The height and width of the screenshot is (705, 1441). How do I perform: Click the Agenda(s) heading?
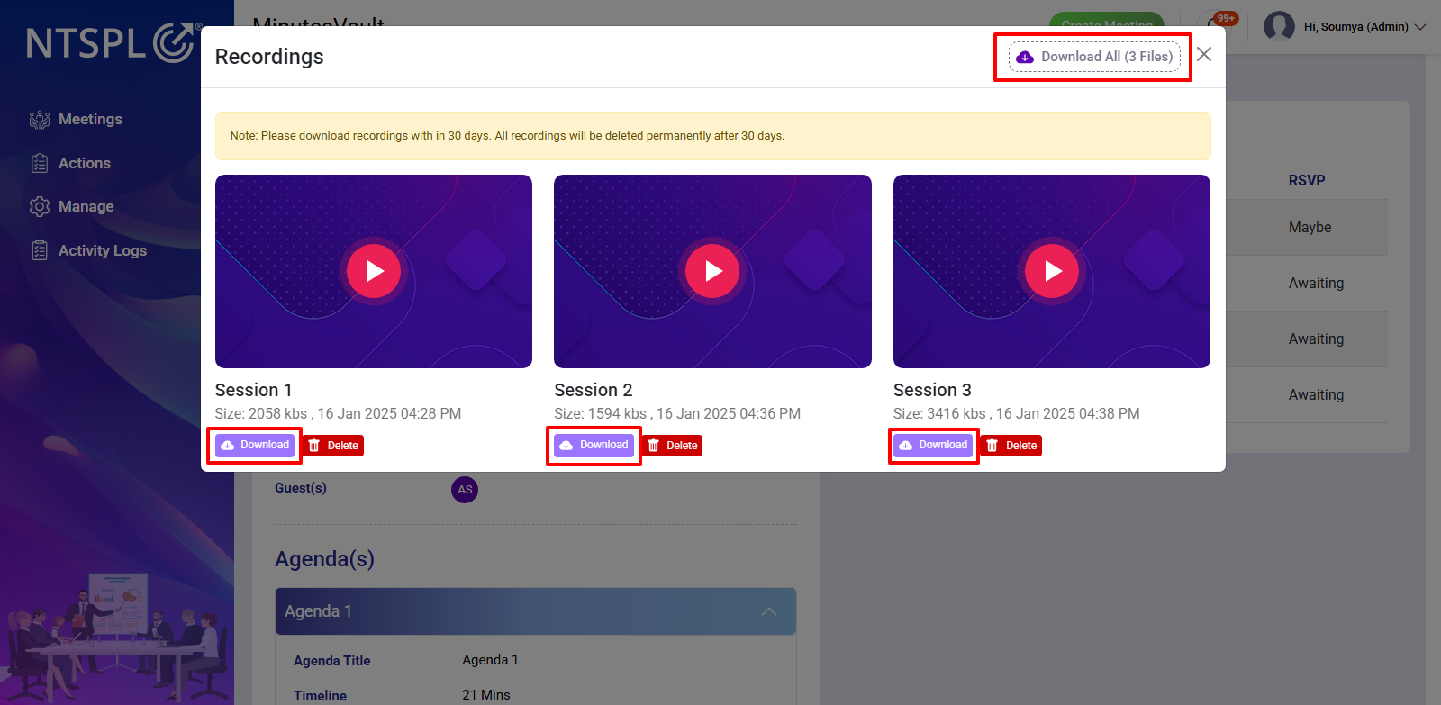tap(324, 559)
